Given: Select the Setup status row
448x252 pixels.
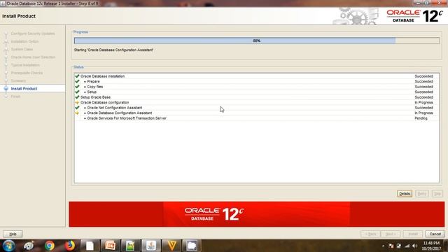Looking at the screenshot, I should [x=257, y=92].
